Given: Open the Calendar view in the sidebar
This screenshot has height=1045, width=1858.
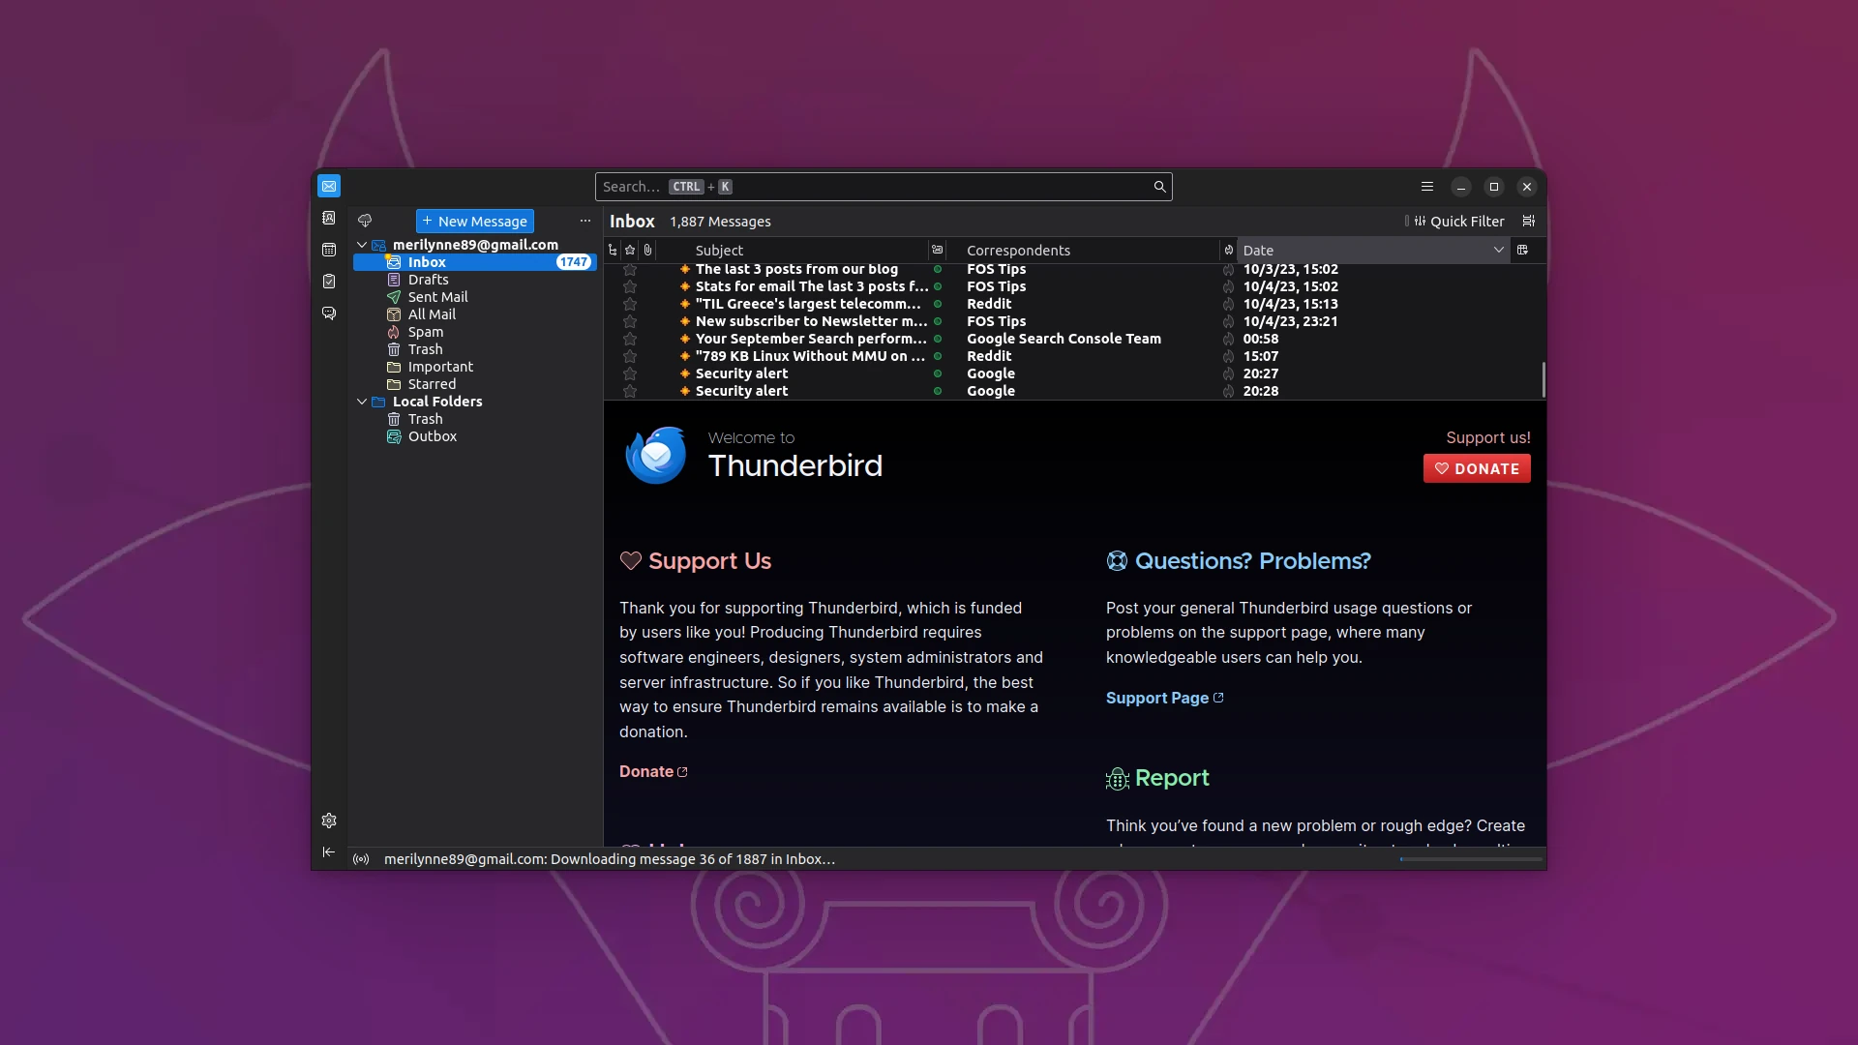Looking at the screenshot, I should pyautogui.click(x=329, y=249).
